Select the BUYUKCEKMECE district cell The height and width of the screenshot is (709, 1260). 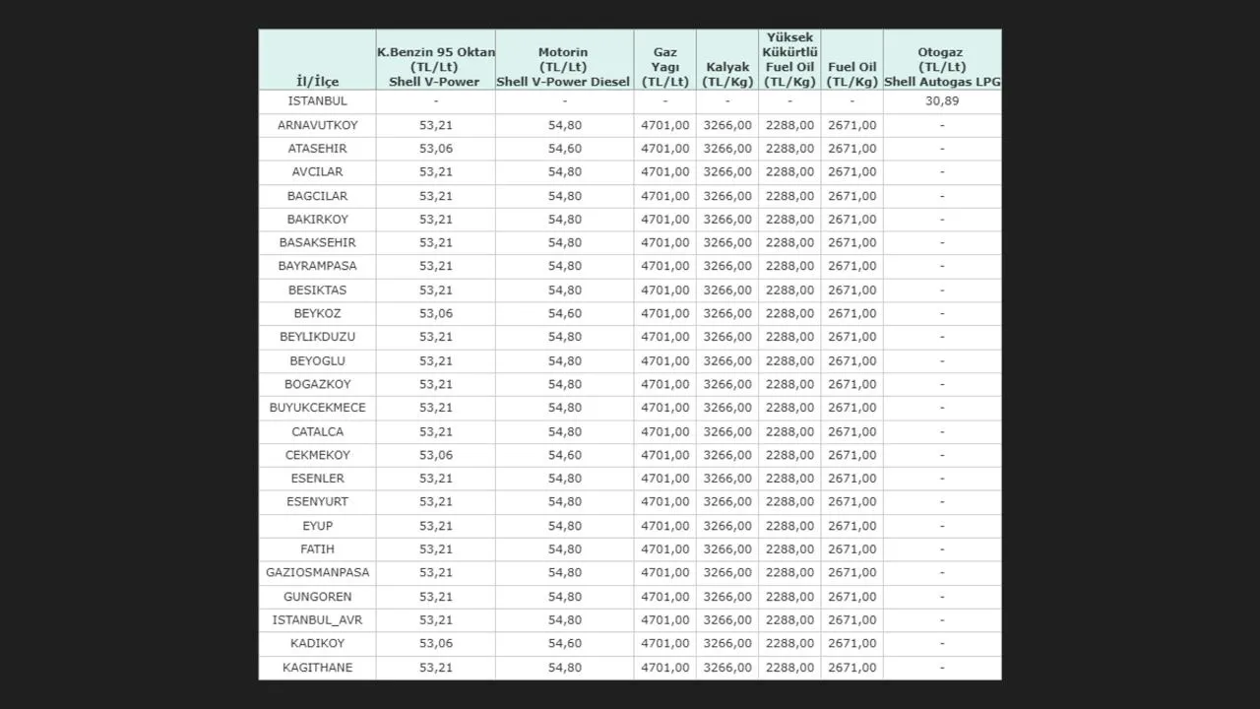[x=317, y=408]
